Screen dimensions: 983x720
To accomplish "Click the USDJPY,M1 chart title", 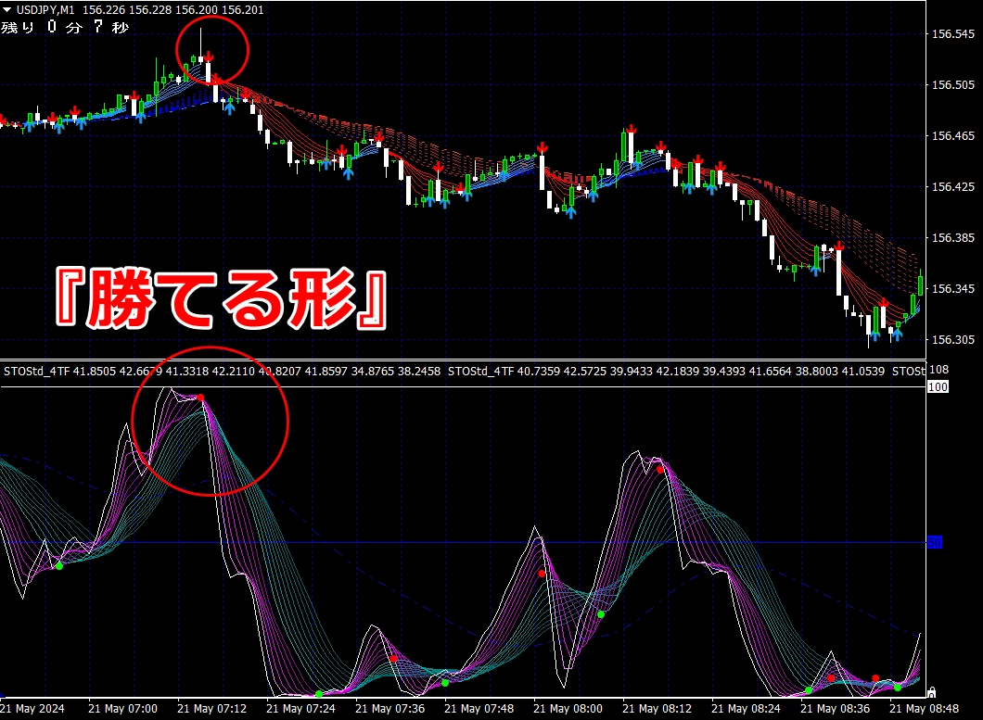I will coord(47,9).
